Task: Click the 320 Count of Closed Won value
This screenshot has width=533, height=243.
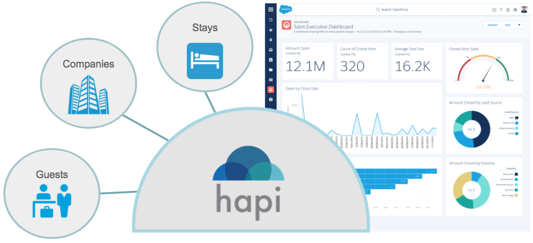Action: (x=352, y=66)
